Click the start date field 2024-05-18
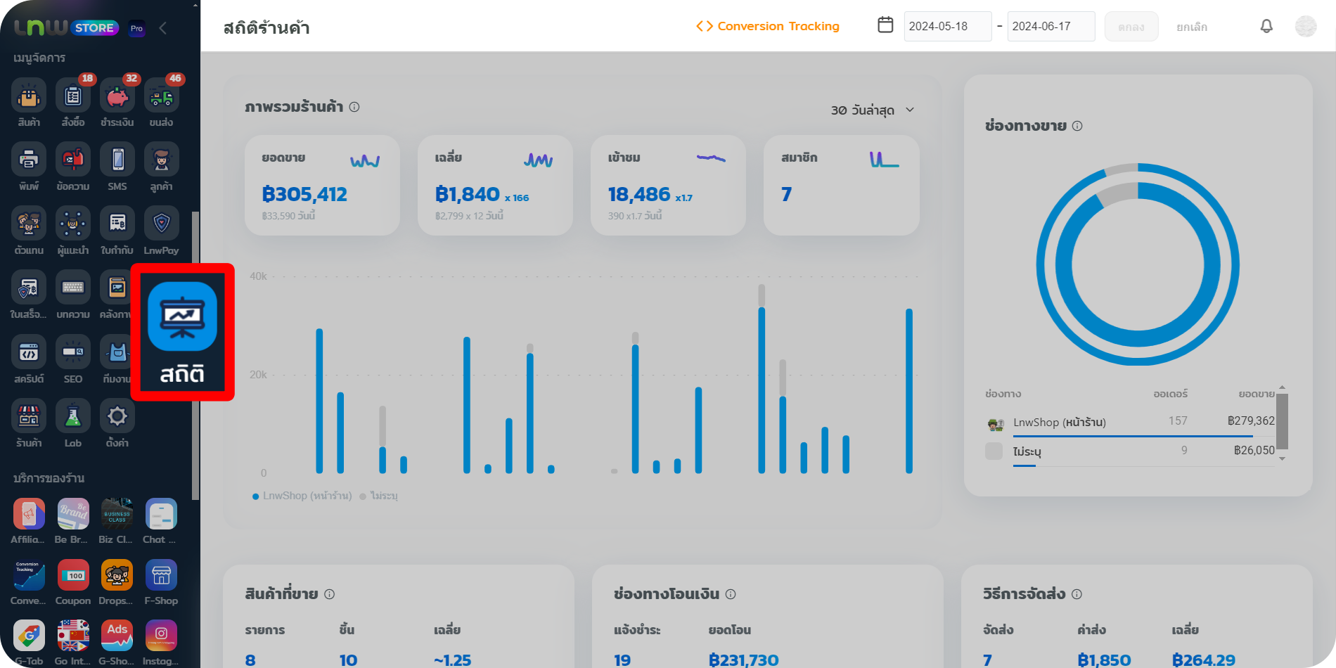1336x668 pixels. 947,27
